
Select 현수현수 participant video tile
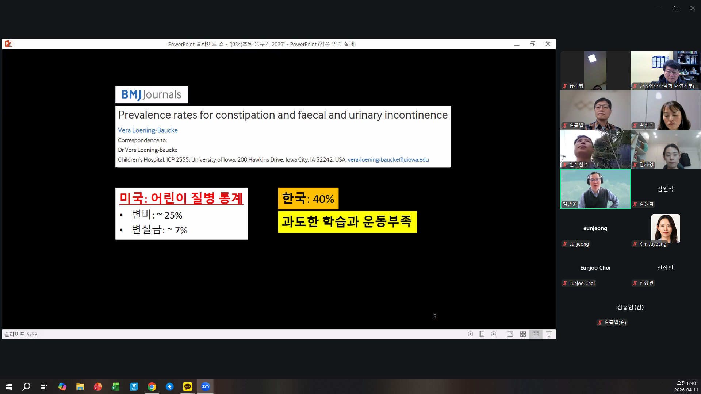coord(595,149)
